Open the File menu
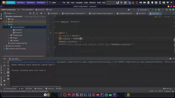 coord(64,2)
